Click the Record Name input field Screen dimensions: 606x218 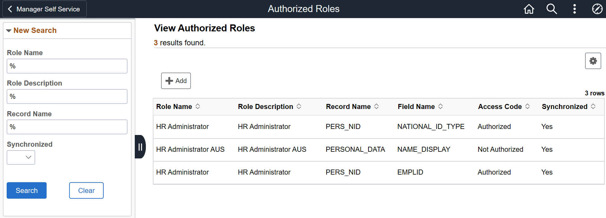tap(67, 127)
